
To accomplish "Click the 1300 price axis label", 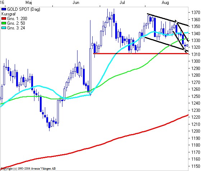I will coord(196,61).
